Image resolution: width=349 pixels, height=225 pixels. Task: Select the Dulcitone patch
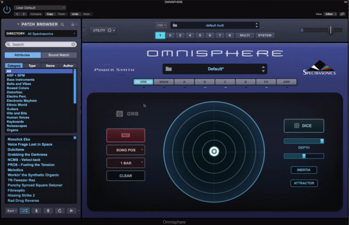tap(16, 150)
